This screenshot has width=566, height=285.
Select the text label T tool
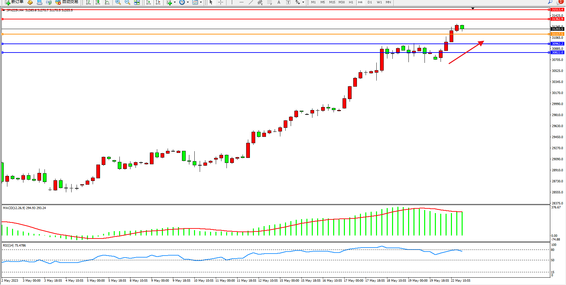[288, 2]
